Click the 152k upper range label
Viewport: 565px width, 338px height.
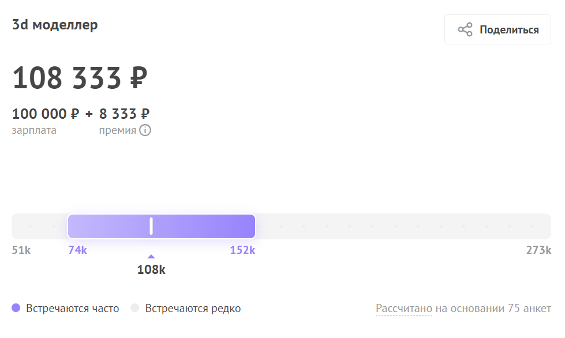(x=242, y=250)
